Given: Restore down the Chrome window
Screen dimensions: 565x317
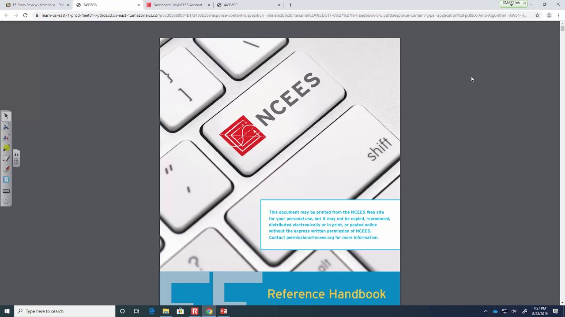Looking at the screenshot, I should 545,4.
